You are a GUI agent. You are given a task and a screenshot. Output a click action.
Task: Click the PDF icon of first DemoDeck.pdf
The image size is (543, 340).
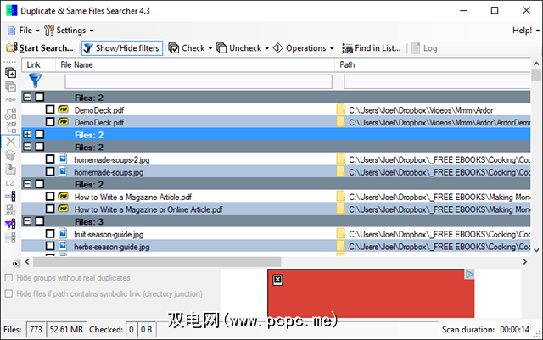[63, 109]
